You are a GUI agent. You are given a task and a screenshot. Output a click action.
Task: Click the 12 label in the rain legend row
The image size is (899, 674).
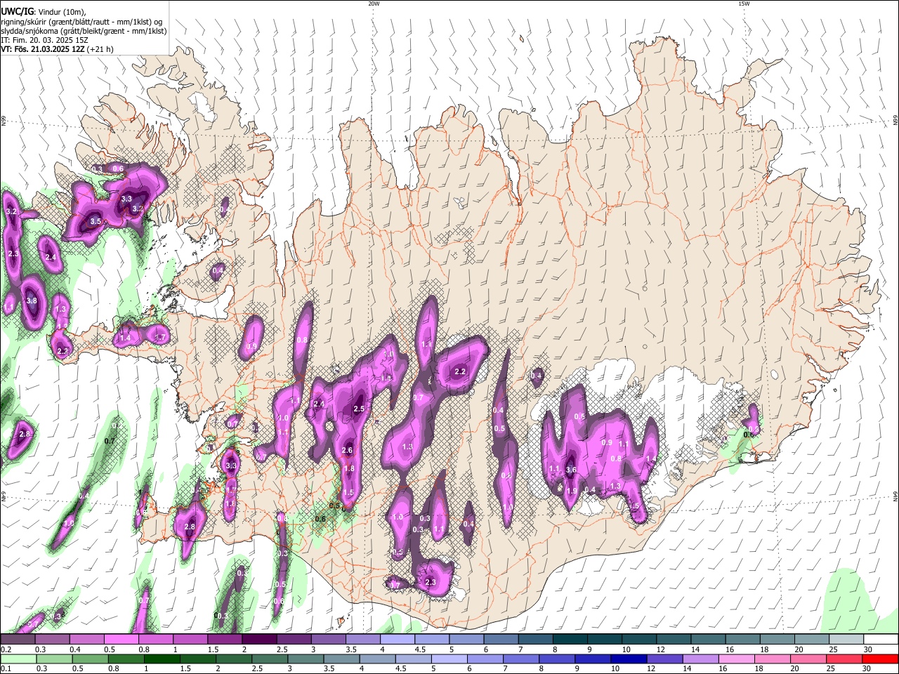tap(651, 669)
